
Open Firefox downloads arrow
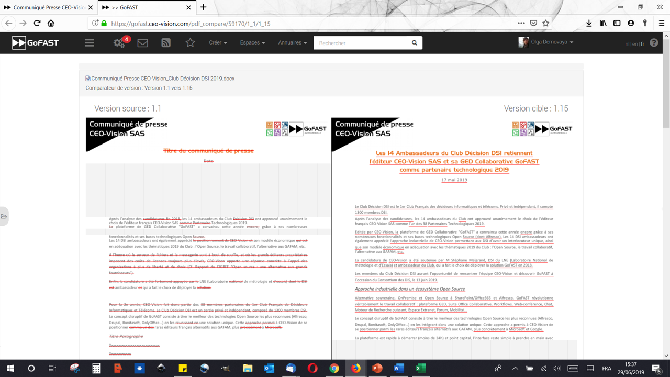[x=589, y=23]
